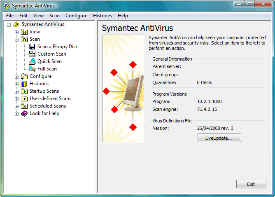Expand the Startup Scans node
275x197 pixels.
[16, 91]
